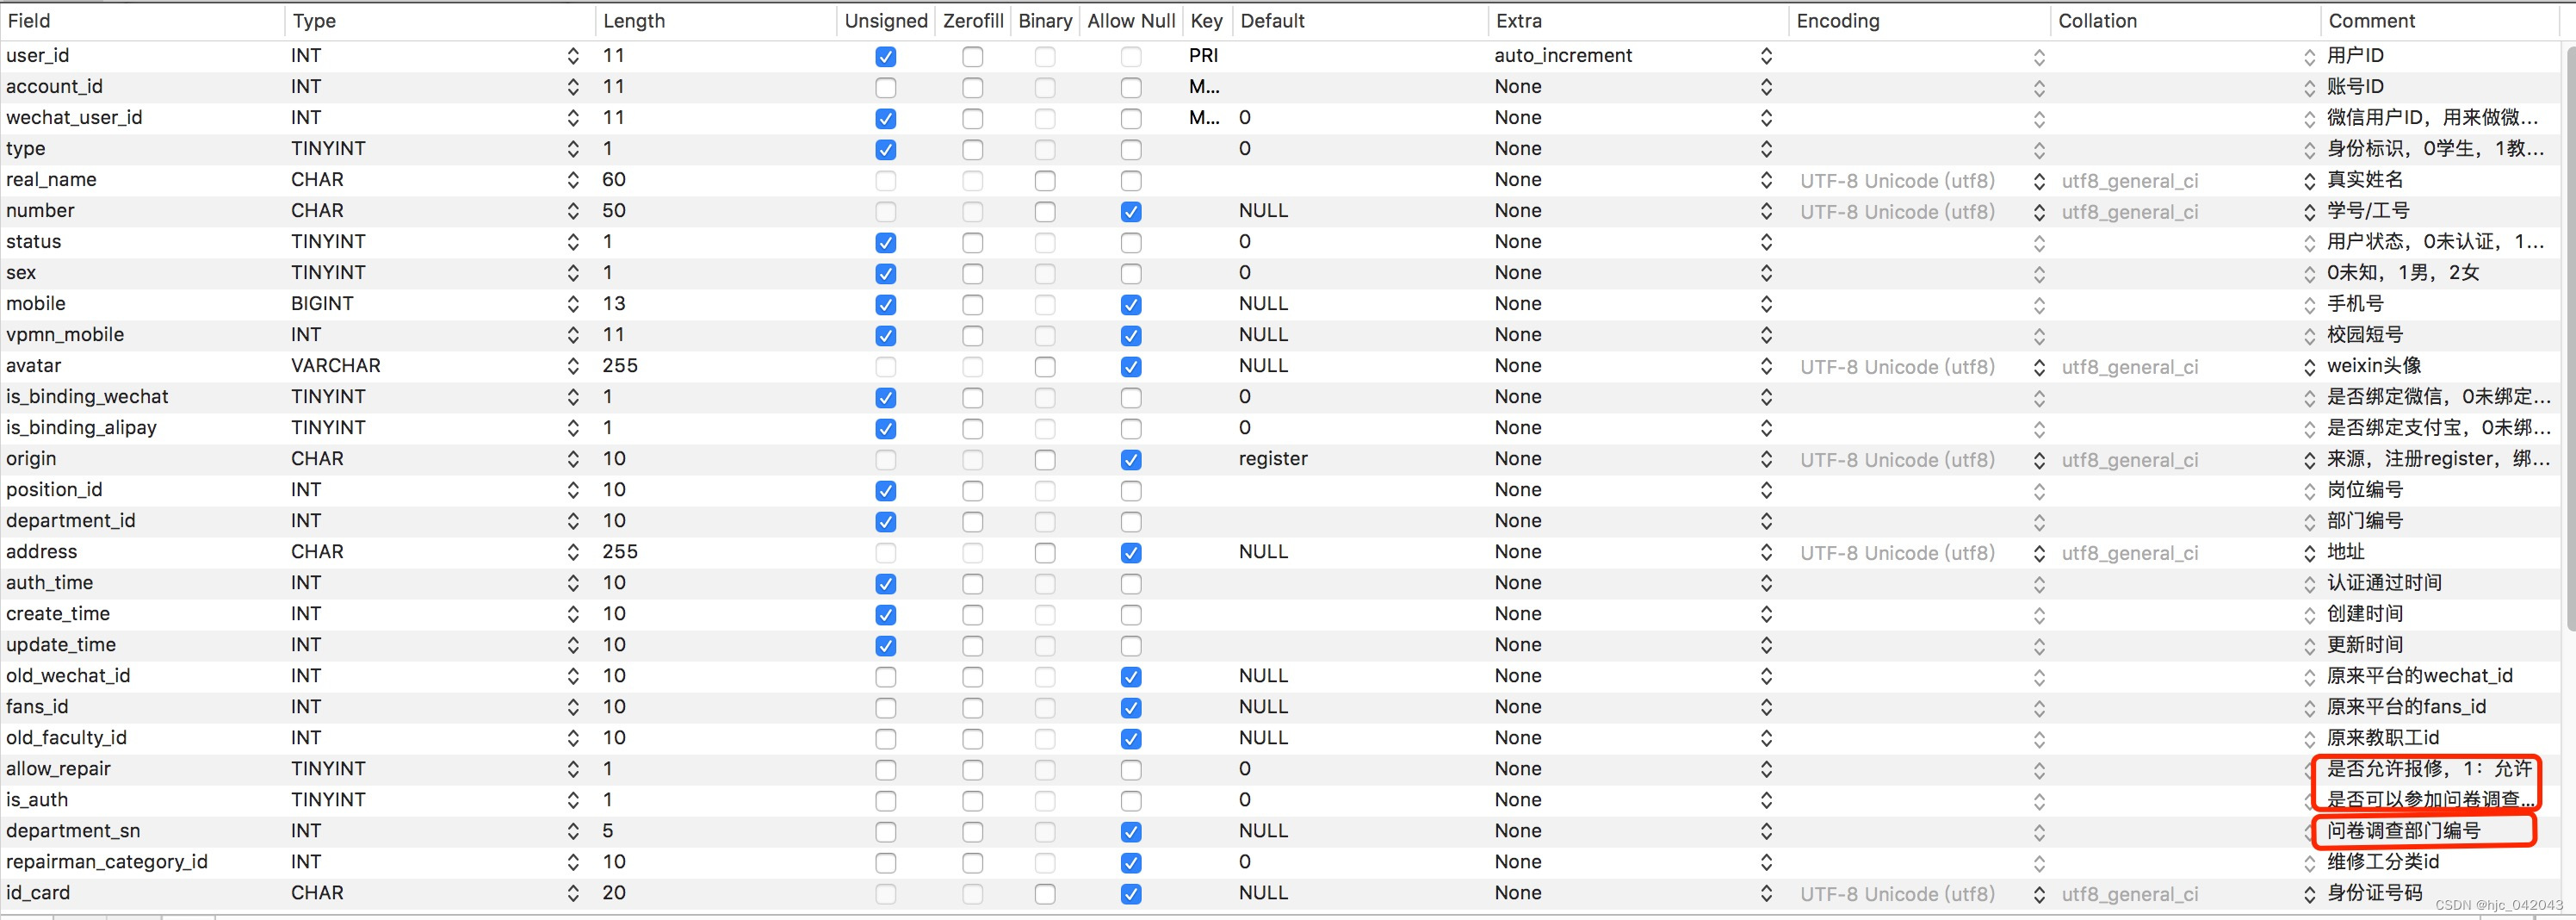Click the VARCHAR type of avatar
Screen dimensions: 2576x920
(x=336, y=366)
